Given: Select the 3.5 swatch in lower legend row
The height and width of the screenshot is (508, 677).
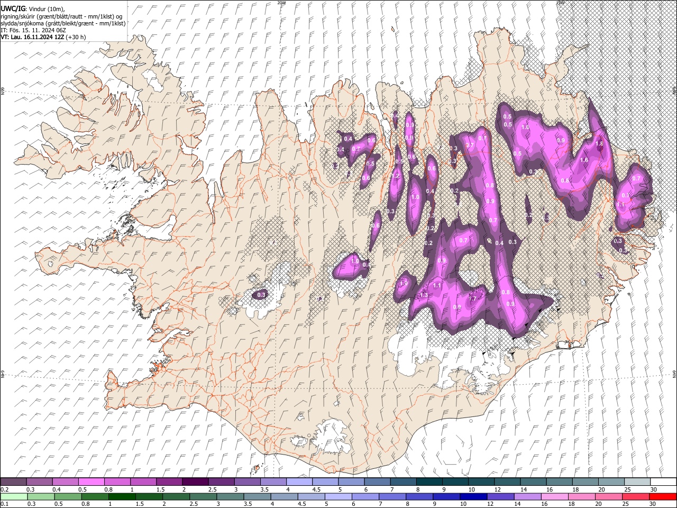Looking at the screenshot, I should point(258,496).
